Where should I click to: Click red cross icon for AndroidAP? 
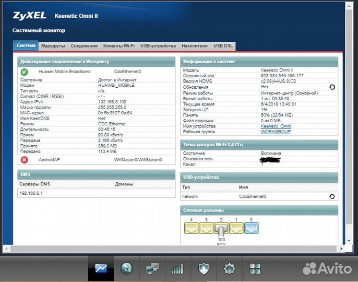24,160
